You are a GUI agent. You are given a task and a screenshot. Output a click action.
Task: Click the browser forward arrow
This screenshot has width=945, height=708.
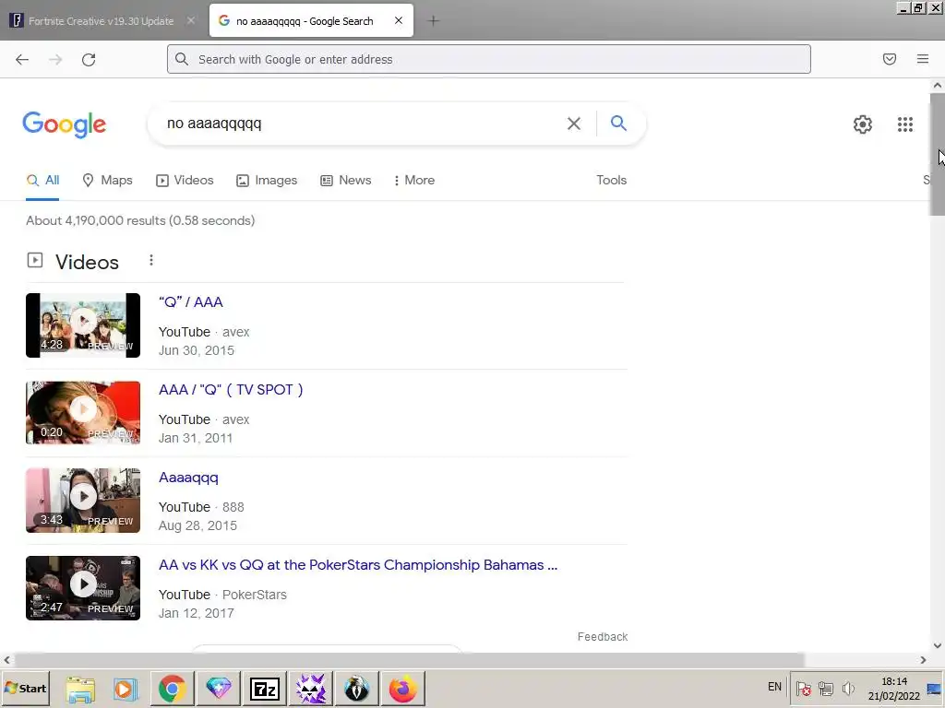point(55,59)
